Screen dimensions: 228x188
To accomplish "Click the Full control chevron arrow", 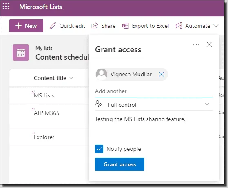I will pos(207,104).
